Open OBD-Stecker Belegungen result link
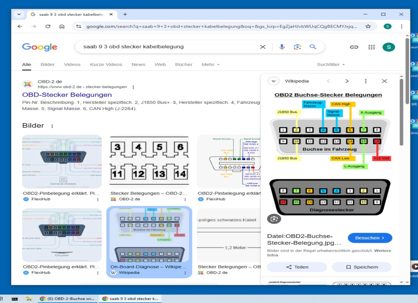 click(x=67, y=95)
